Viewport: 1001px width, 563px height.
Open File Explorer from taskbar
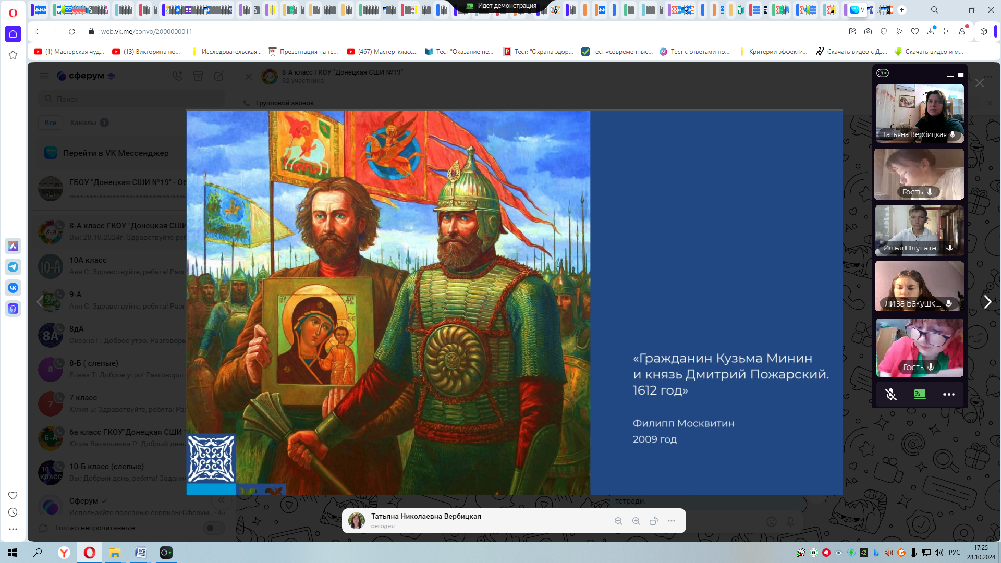coord(115,553)
